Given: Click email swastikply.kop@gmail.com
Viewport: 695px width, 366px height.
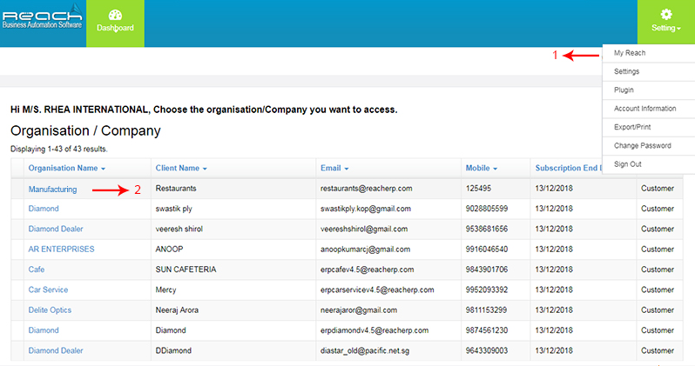Looking at the screenshot, I should (x=366, y=209).
